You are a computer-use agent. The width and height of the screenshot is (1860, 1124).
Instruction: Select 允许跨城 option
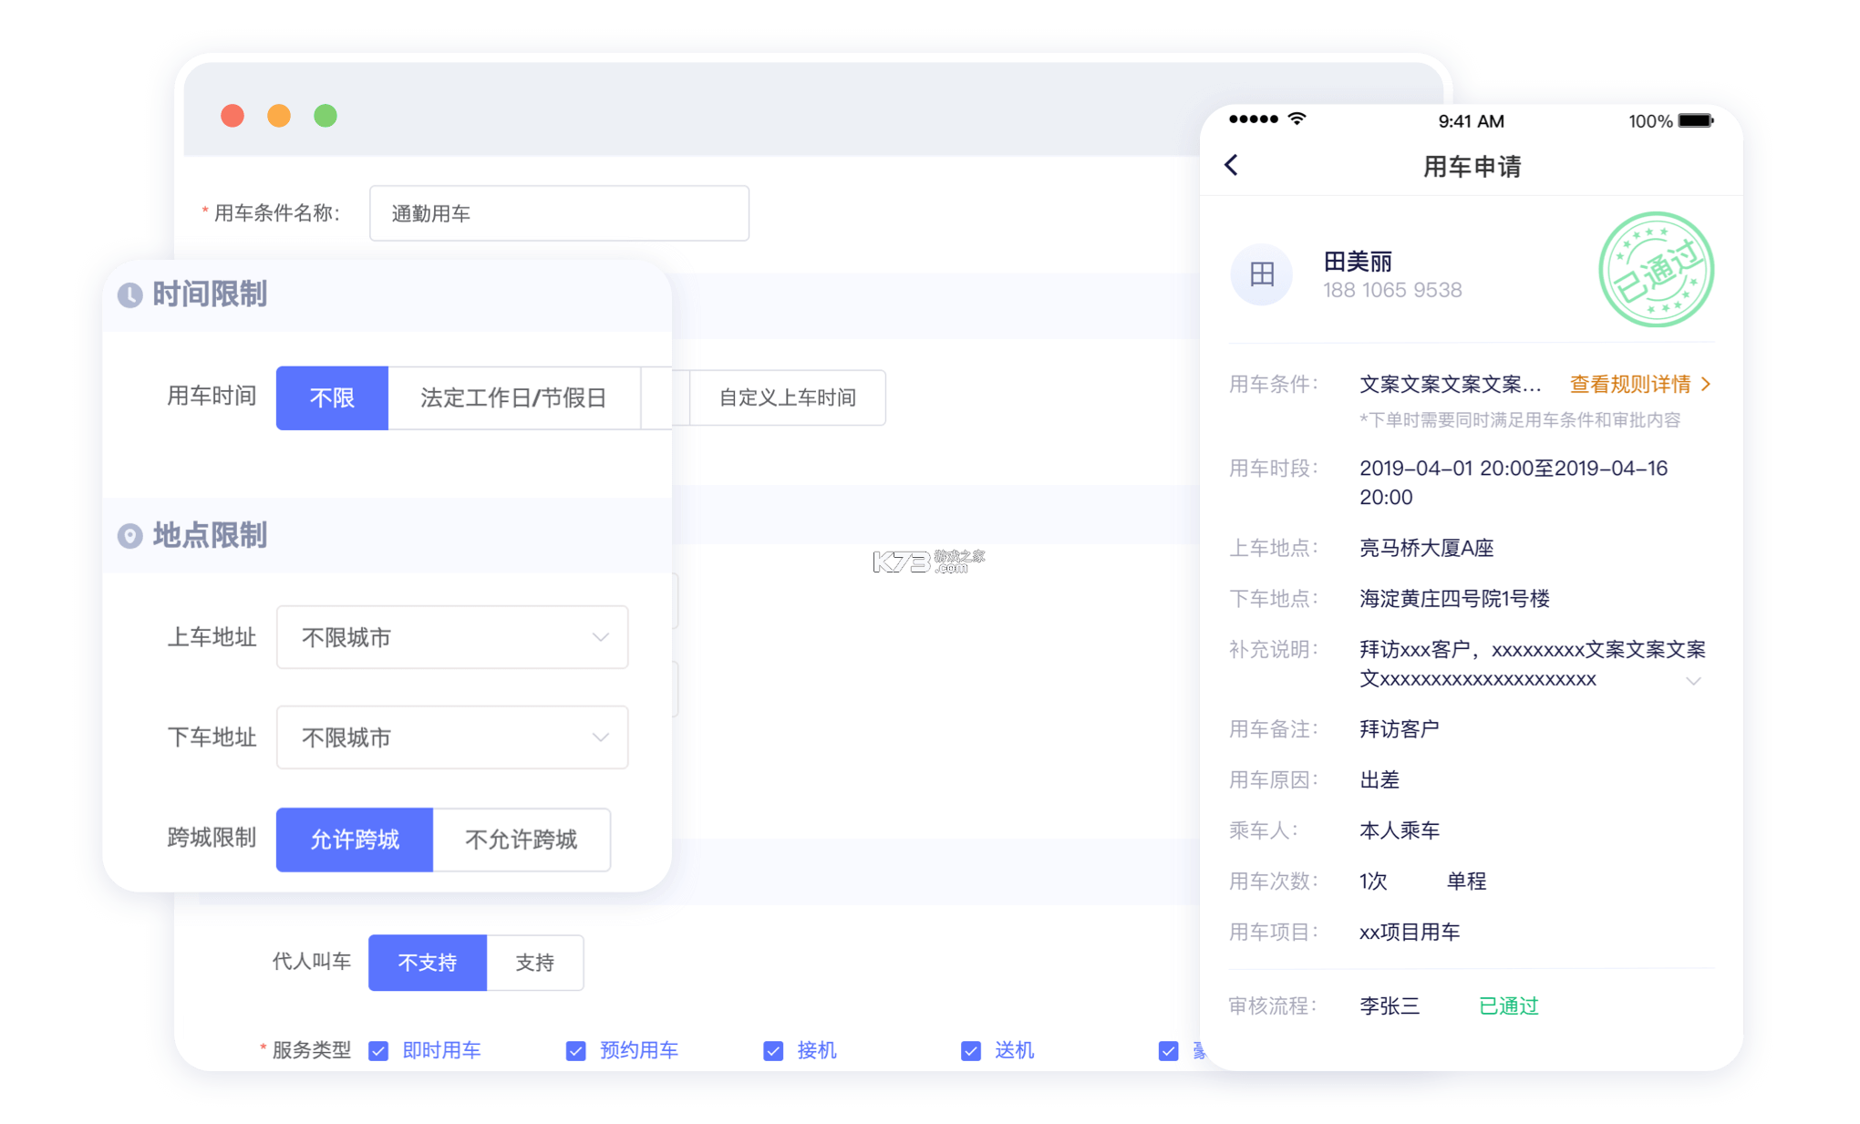(355, 840)
